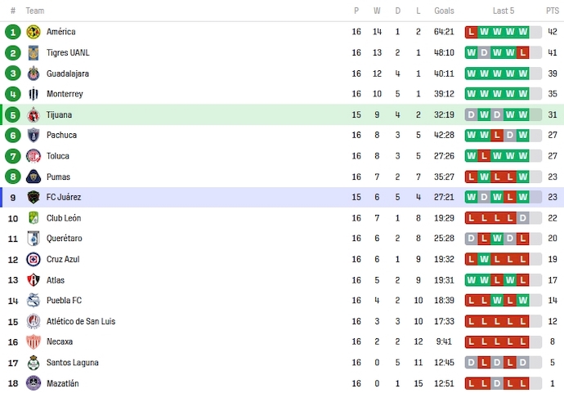The height and width of the screenshot is (393, 564).
Task: Click Tijuana's first gray D form badge
Action: pyautogui.click(x=472, y=114)
